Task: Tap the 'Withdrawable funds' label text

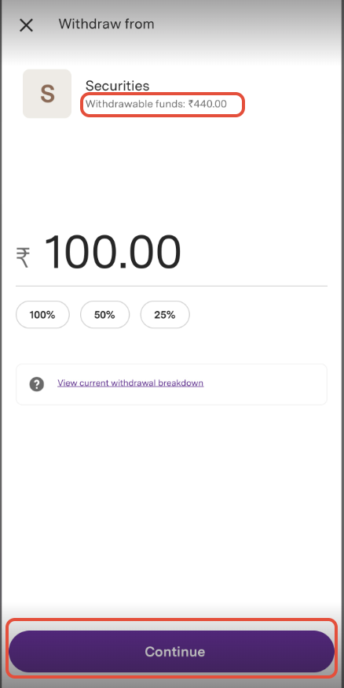Action: pos(136,105)
